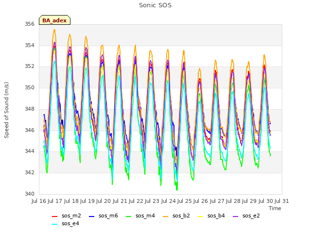Image resolution: width=311 pixels, height=233 pixels.
Task: Click the 346 y-axis tick value
Action: tap(30, 130)
